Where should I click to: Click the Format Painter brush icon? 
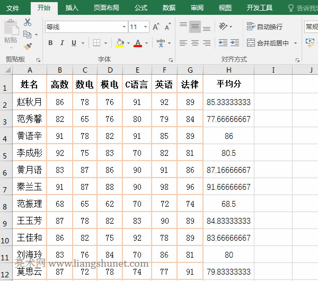click(x=28, y=47)
